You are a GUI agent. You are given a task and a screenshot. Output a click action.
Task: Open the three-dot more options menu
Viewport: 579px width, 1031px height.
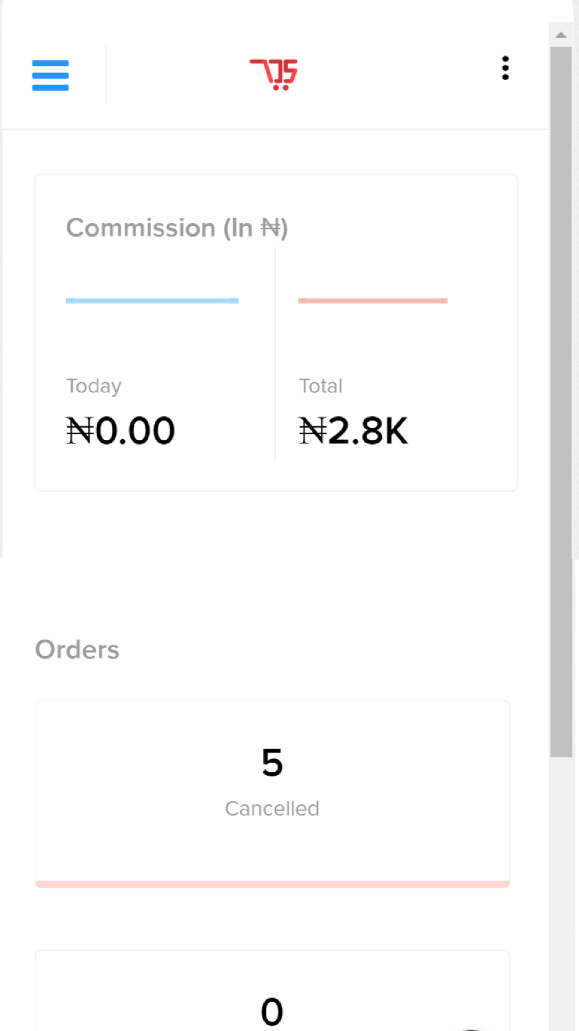[x=505, y=68]
